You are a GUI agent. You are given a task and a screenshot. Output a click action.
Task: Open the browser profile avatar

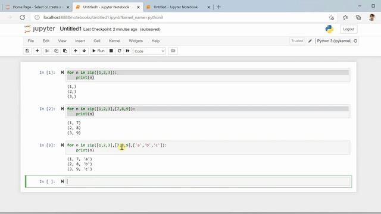371,17
